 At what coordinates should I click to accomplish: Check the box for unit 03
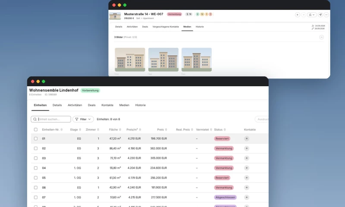[36, 158]
